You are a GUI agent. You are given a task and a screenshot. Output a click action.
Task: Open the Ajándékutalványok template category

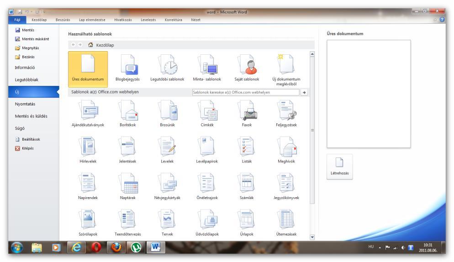click(x=88, y=114)
